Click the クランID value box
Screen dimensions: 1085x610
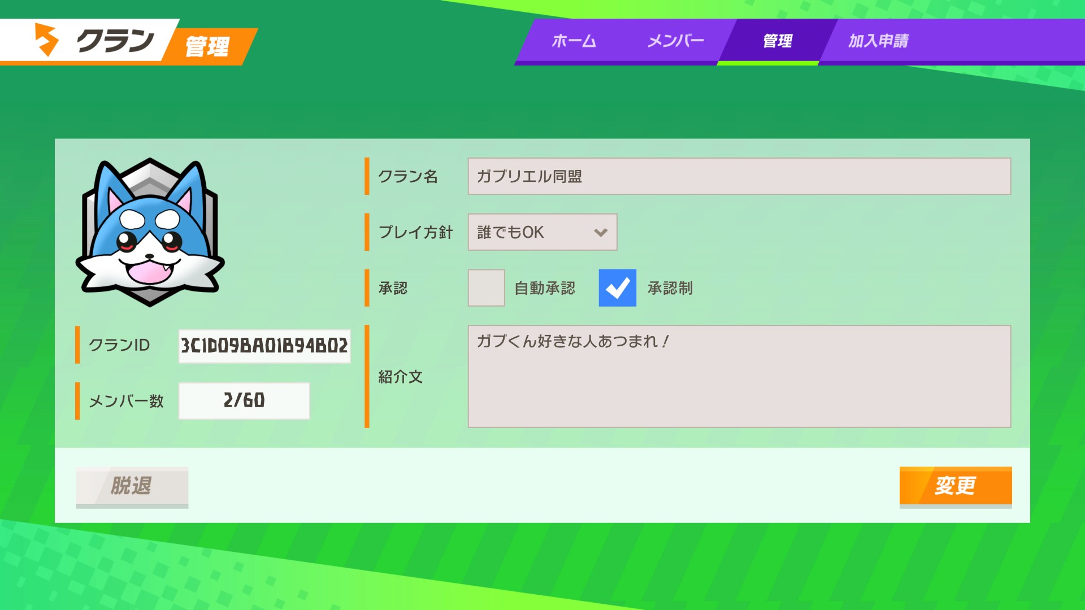264,346
